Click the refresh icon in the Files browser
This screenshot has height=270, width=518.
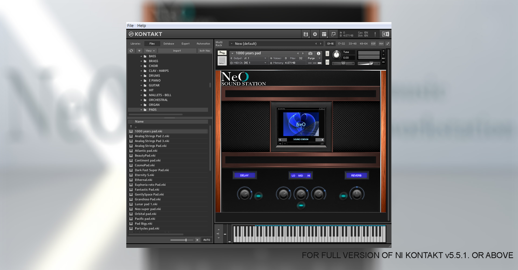131,50
